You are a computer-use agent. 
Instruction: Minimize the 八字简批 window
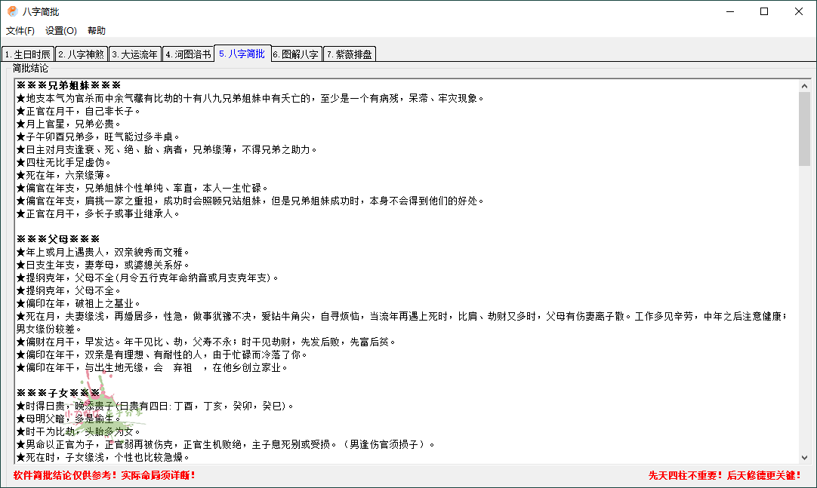pos(729,12)
